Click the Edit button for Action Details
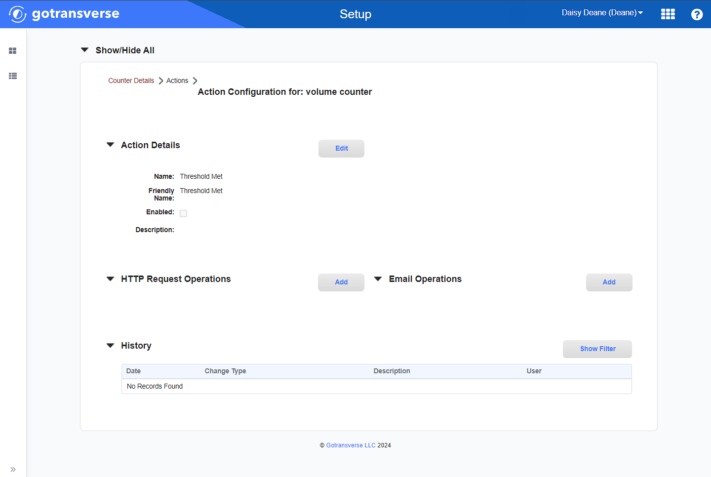Viewport: 711px width, 477px height. tap(341, 149)
